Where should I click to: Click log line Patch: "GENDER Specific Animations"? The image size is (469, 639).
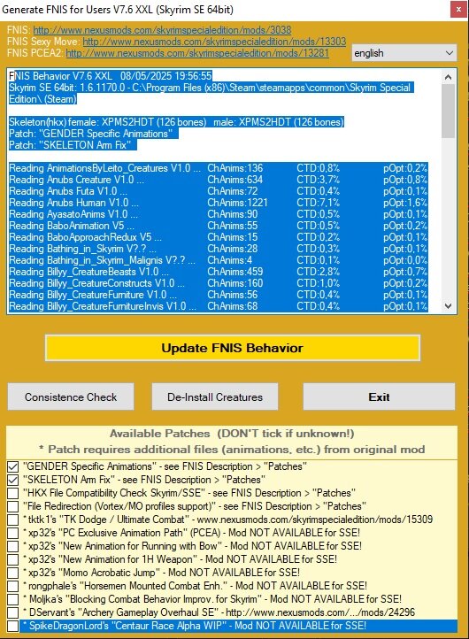(93, 134)
